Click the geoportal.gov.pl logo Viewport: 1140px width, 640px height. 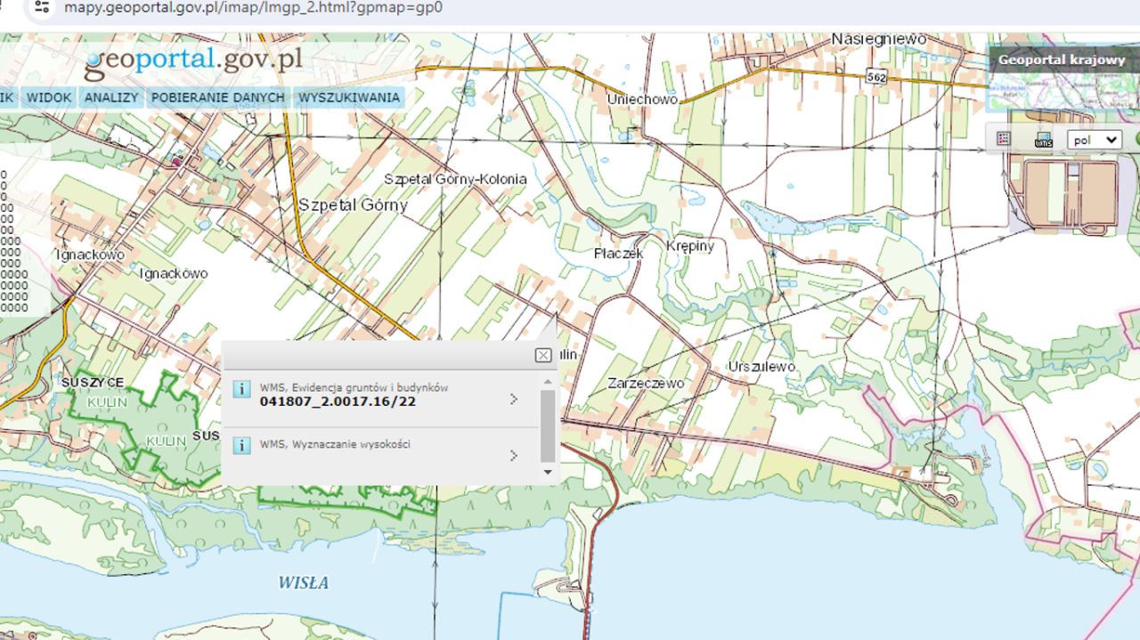193,60
